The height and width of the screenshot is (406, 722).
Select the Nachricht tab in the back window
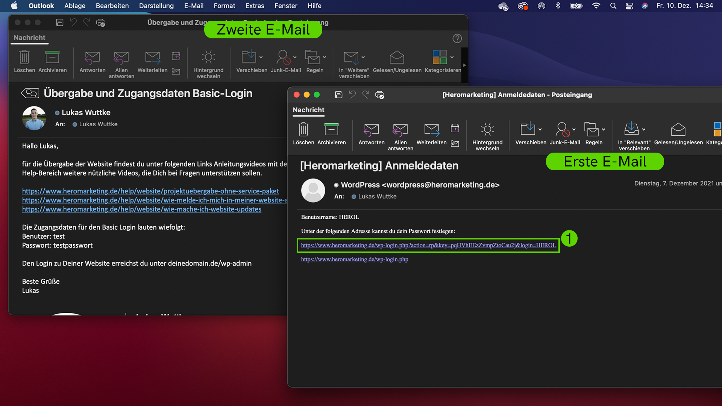(29, 38)
